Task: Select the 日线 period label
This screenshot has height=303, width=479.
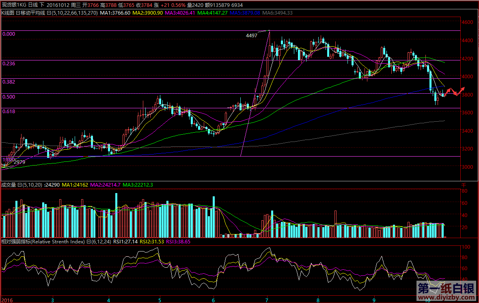Action: pyautogui.click(x=32, y=5)
